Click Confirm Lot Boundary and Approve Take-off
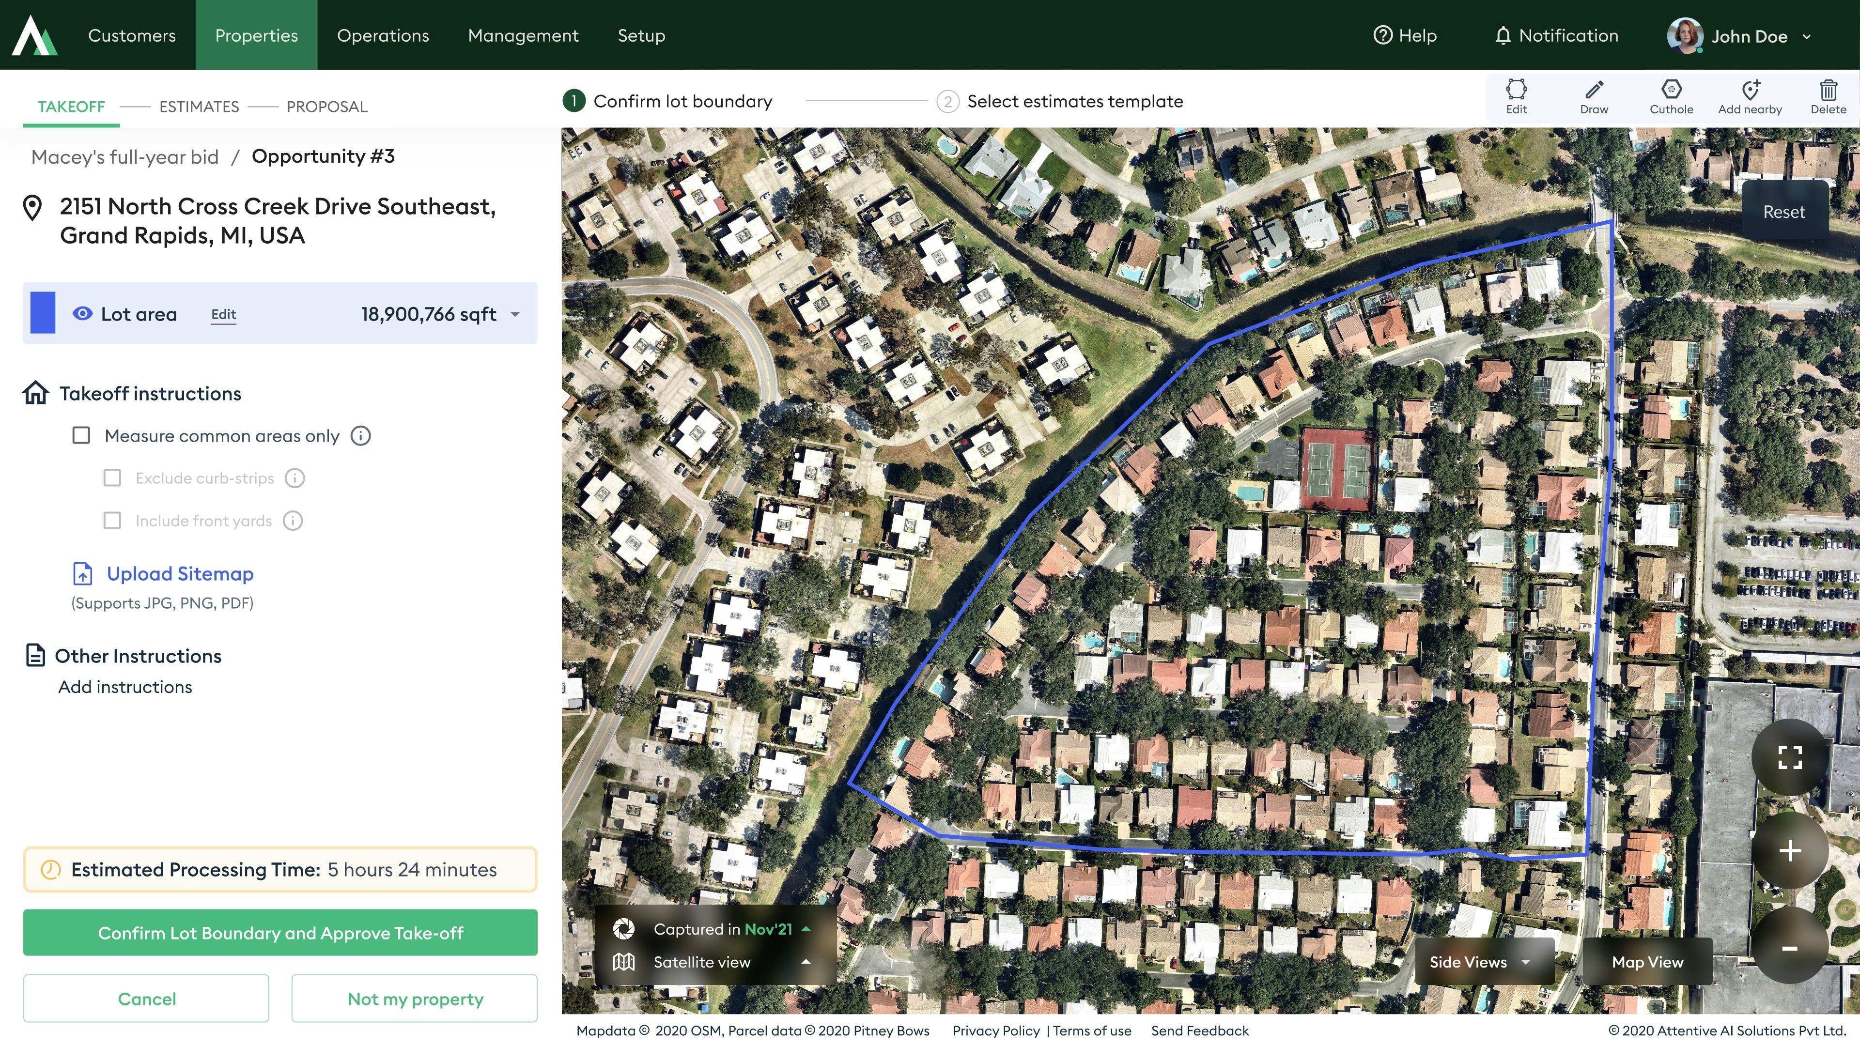 [280, 932]
